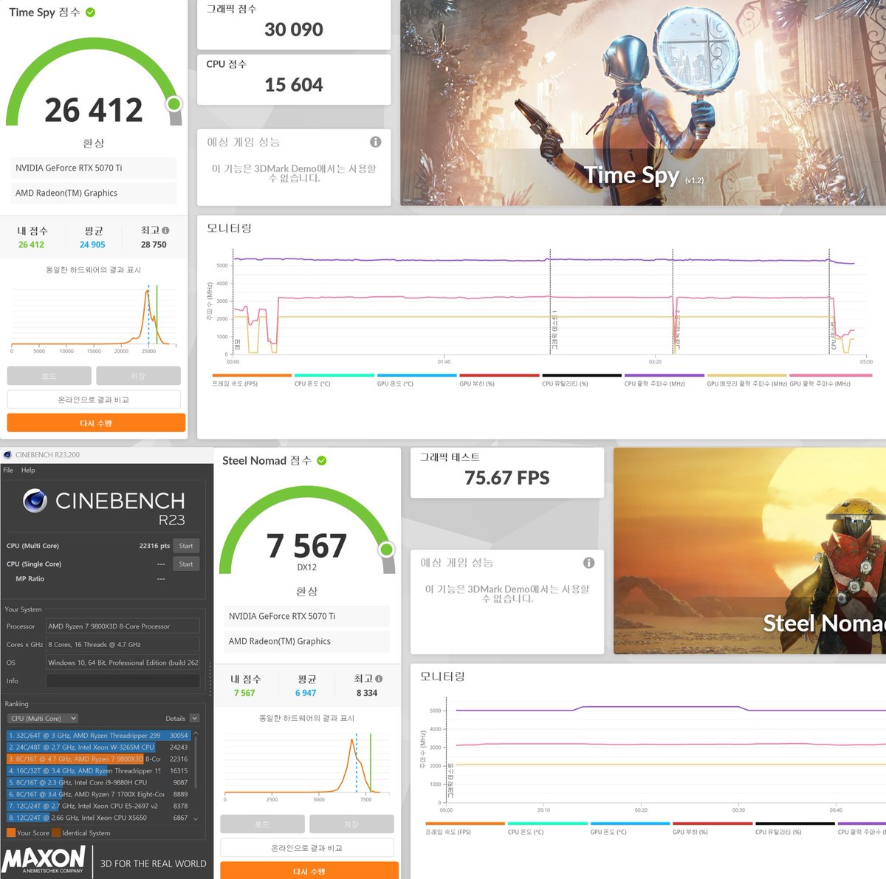Click the green verified check beside Steel Nomad 점수
This screenshot has height=879, width=886.
tap(322, 460)
